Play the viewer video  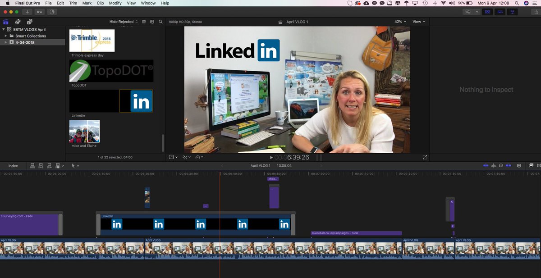[x=271, y=158]
